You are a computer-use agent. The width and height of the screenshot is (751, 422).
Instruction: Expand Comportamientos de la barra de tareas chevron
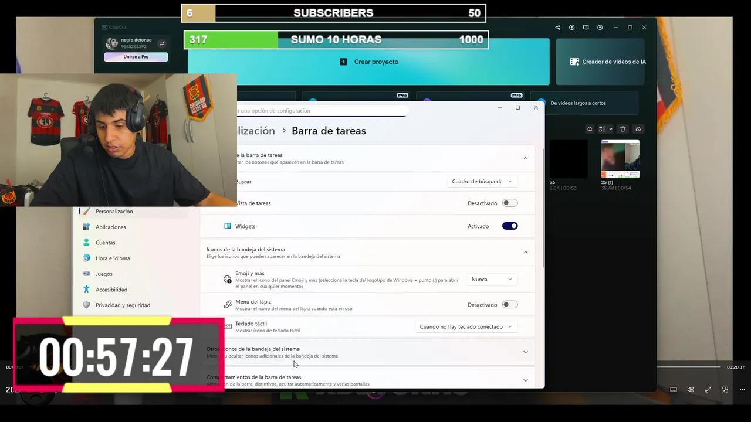click(x=525, y=380)
